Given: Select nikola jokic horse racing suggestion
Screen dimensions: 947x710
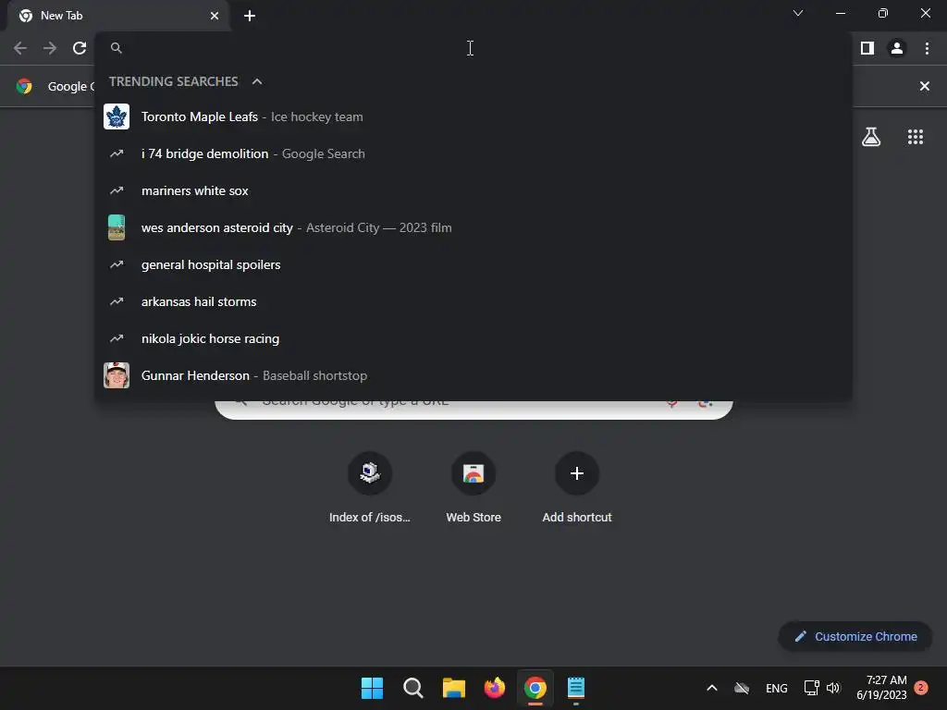Looking at the screenshot, I should click(x=473, y=338).
